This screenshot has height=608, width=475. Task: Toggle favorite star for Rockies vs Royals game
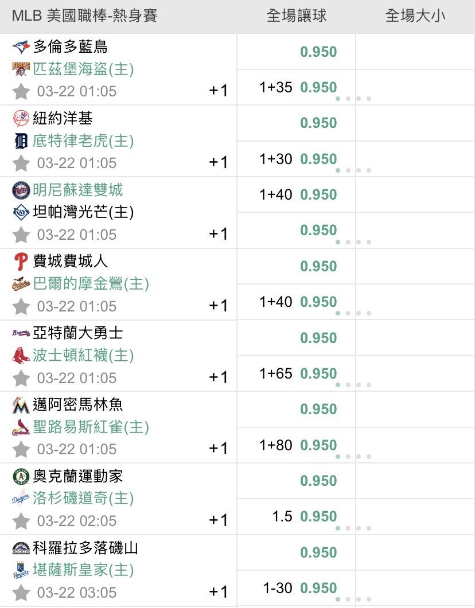[21, 593]
